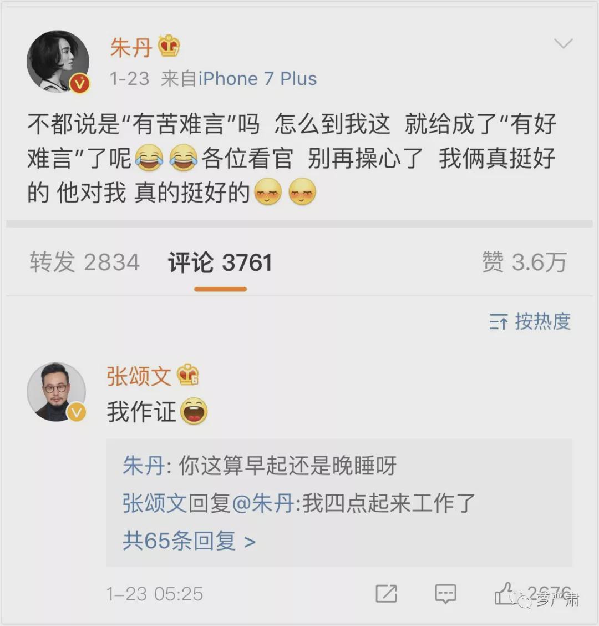Open the 赞 3.6万 likes tab

tap(524, 262)
